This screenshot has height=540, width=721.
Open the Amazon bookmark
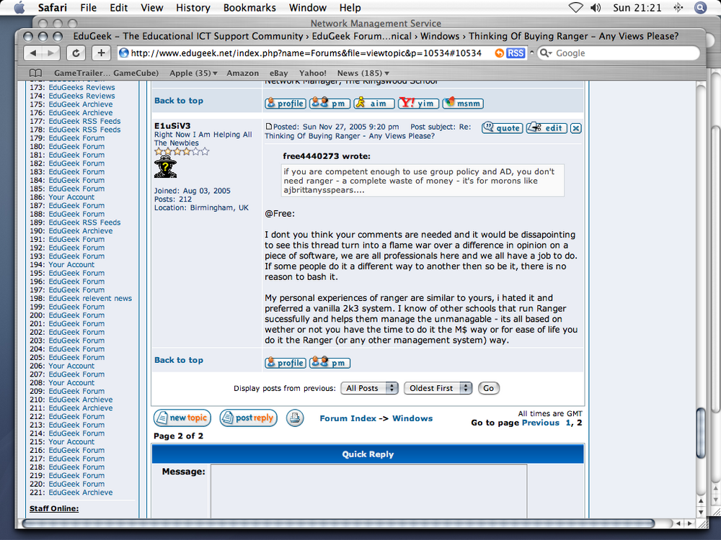click(x=243, y=73)
